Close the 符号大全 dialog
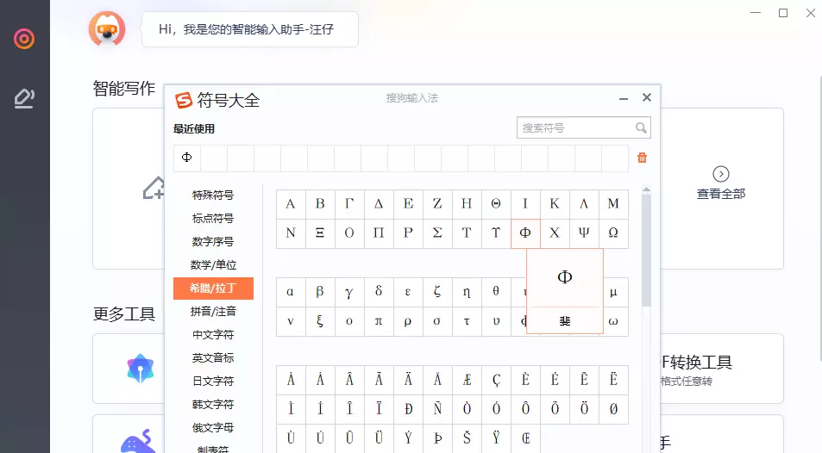822x453 pixels. click(646, 98)
